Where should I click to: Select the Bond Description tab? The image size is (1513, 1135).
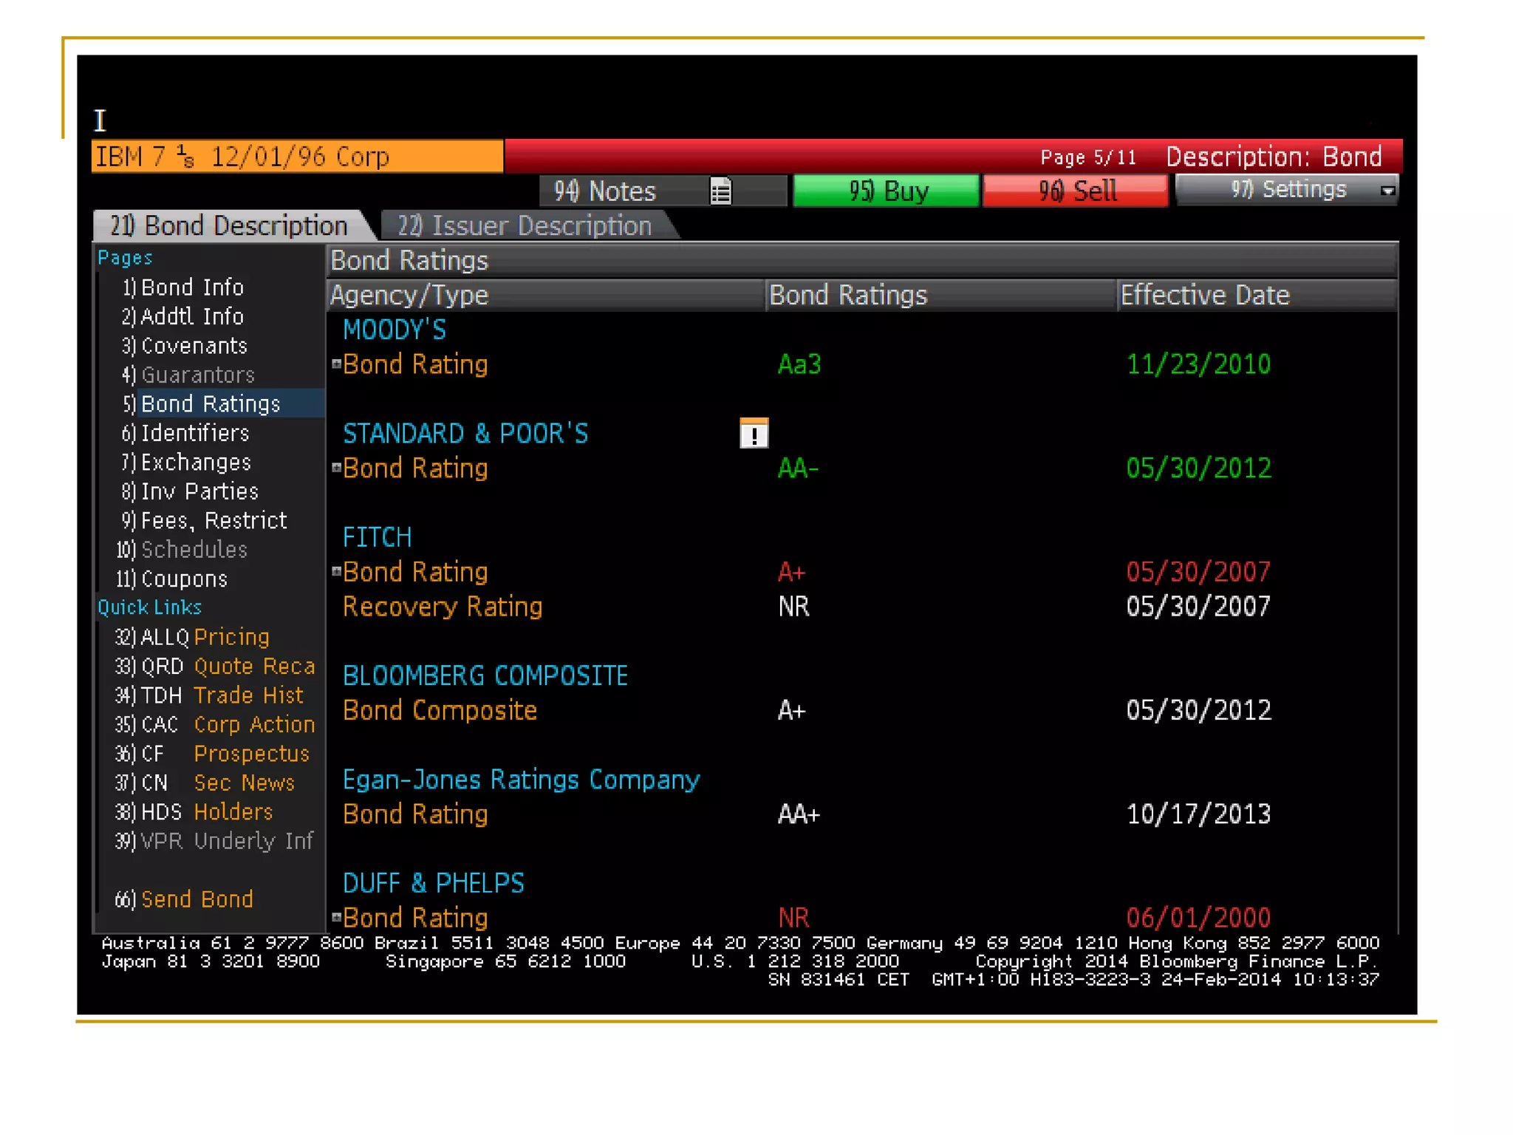pyautogui.click(x=229, y=226)
